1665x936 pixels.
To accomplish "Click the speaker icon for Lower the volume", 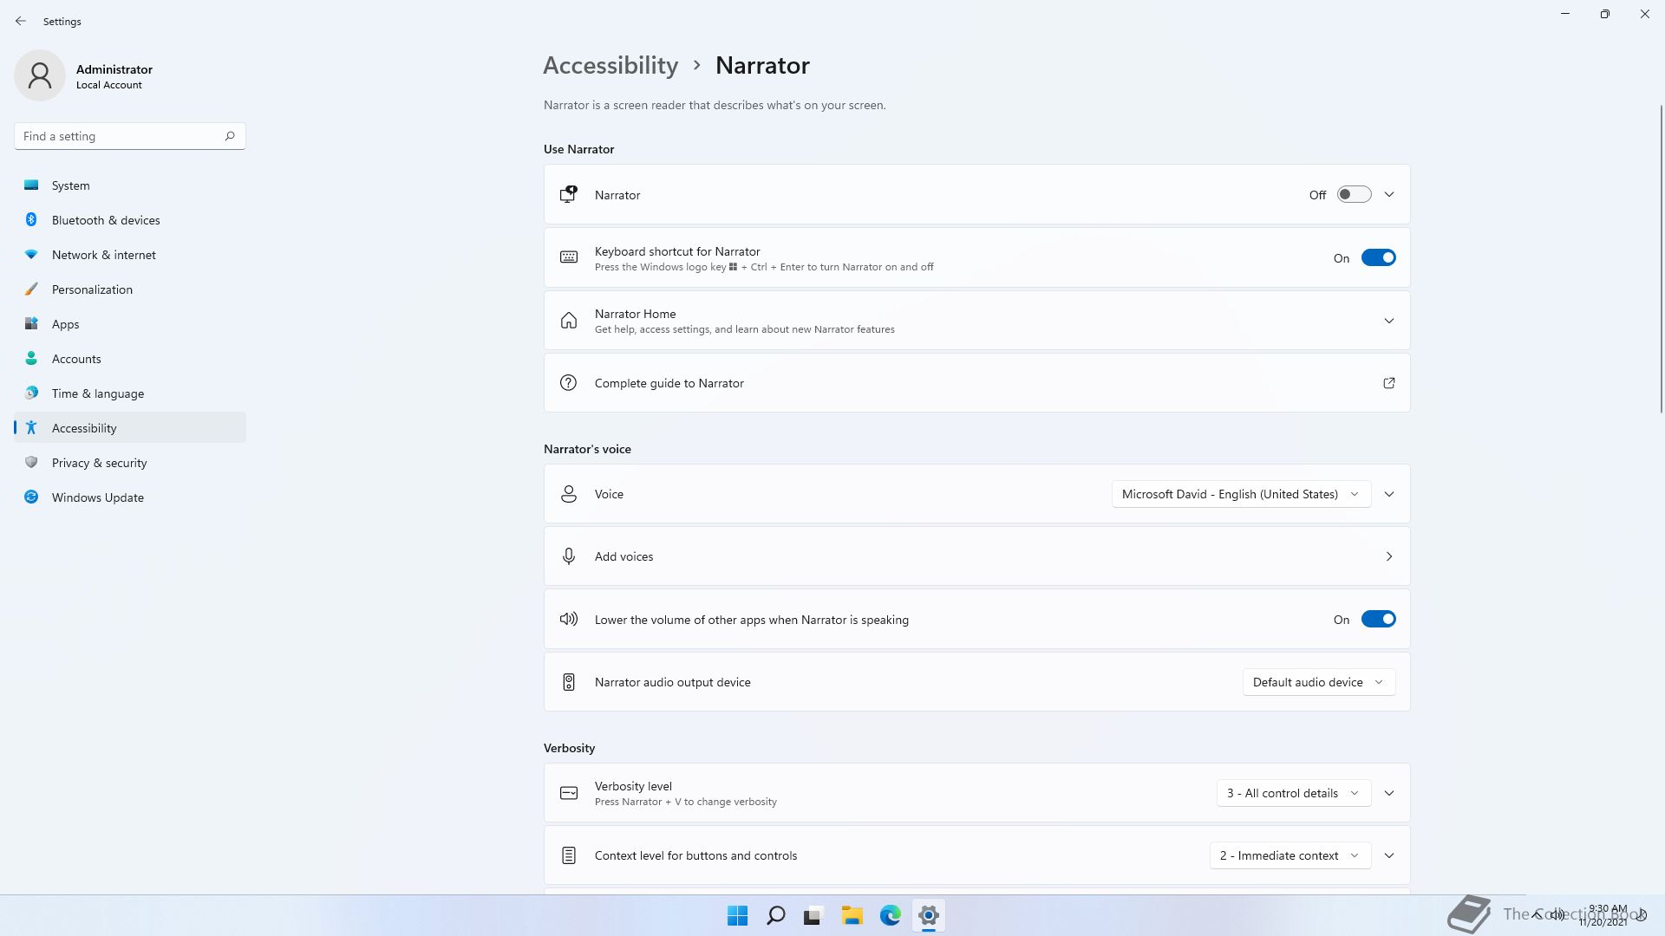I will click(569, 619).
